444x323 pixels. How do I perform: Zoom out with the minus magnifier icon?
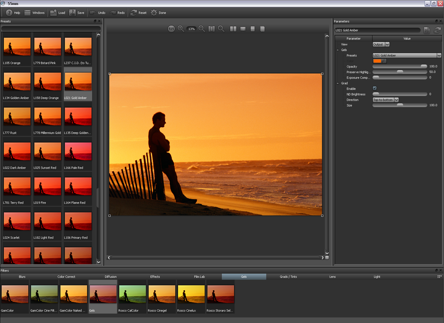[x=202, y=29]
